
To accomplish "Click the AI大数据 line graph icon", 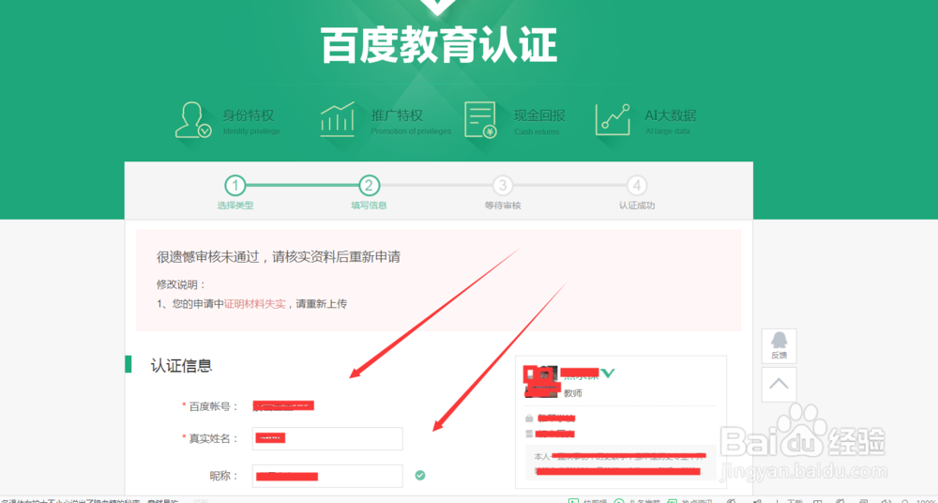I will tap(613, 120).
